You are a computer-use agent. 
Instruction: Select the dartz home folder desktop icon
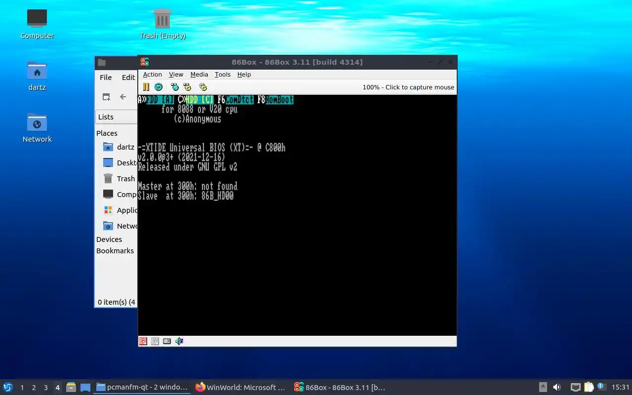[37, 76]
